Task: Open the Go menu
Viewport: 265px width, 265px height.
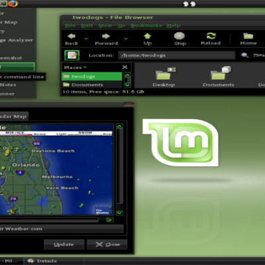Action: click(x=121, y=26)
